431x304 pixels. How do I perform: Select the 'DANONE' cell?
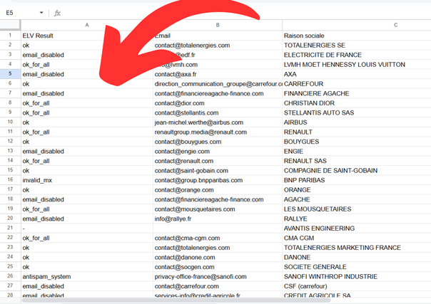click(357, 257)
